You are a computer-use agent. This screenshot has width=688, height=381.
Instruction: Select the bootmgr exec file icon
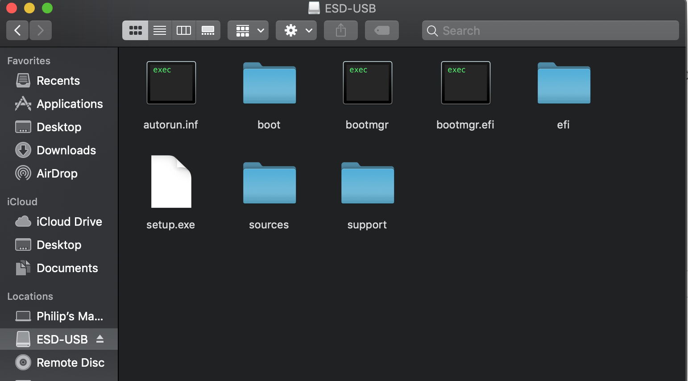[x=368, y=83]
